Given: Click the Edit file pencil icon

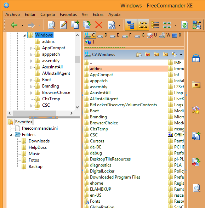Looking at the screenshot, I should point(64,25).
